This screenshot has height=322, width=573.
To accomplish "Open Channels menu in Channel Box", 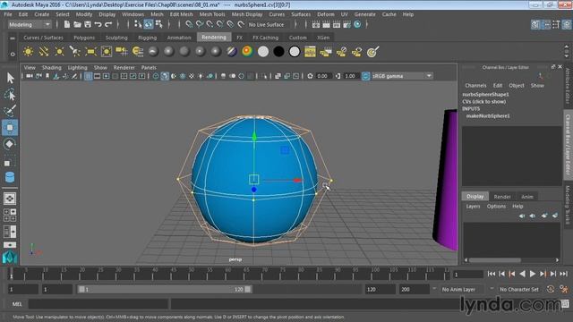I will coord(475,86).
